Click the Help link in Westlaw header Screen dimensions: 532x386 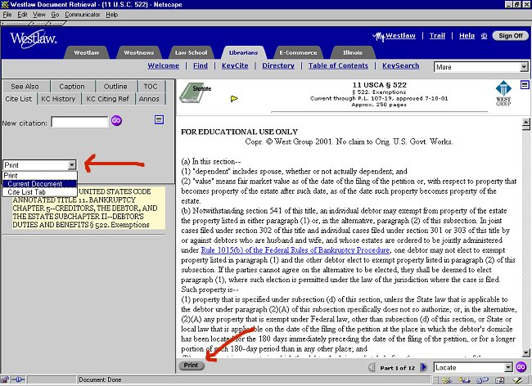click(x=467, y=36)
